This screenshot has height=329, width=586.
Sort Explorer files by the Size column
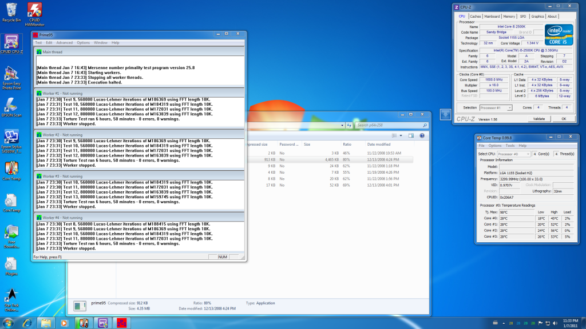click(x=307, y=145)
